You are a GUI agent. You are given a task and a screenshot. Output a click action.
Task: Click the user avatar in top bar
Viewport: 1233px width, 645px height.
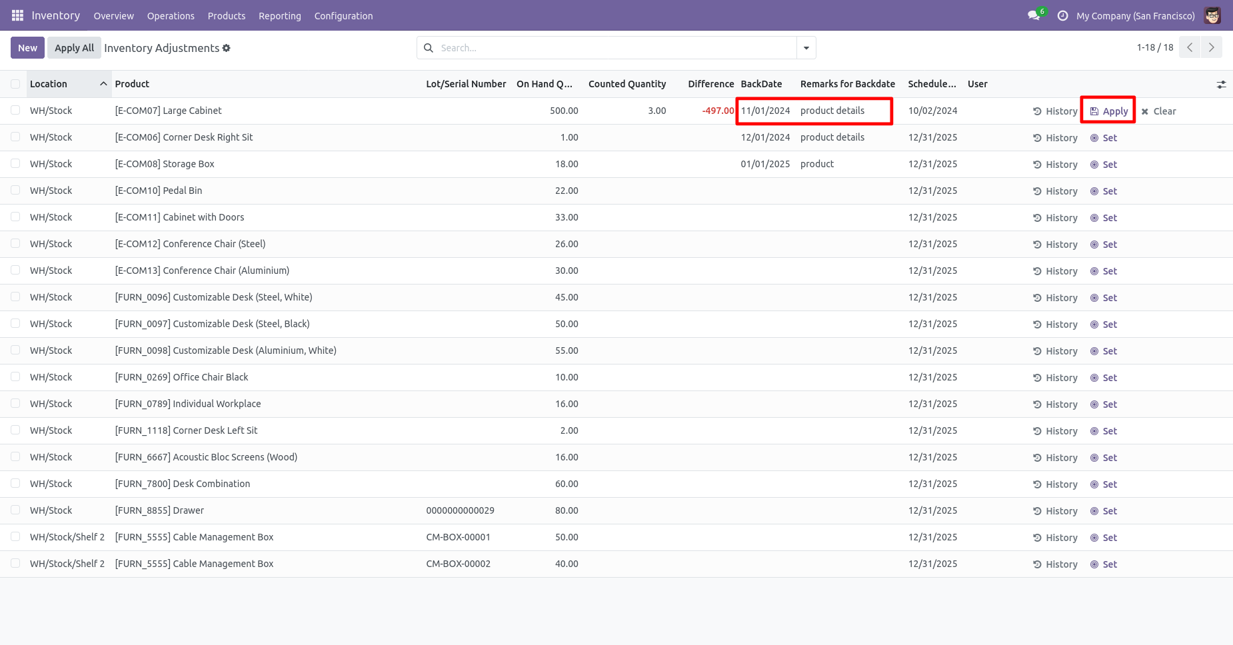[x=1212, y=15]
